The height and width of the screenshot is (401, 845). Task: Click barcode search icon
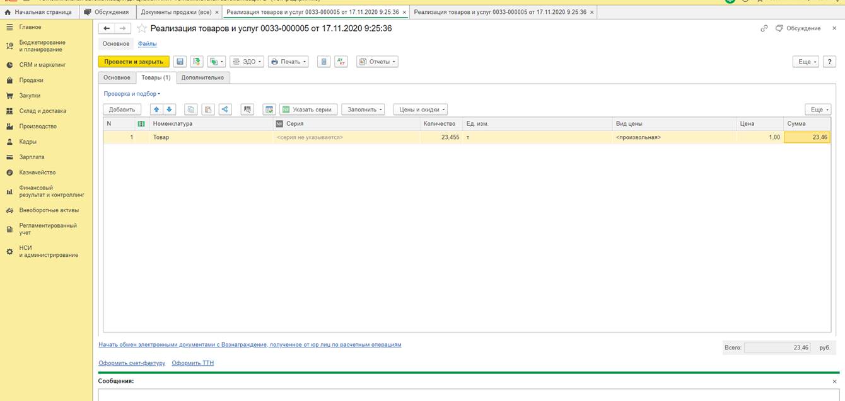(247, 110)
